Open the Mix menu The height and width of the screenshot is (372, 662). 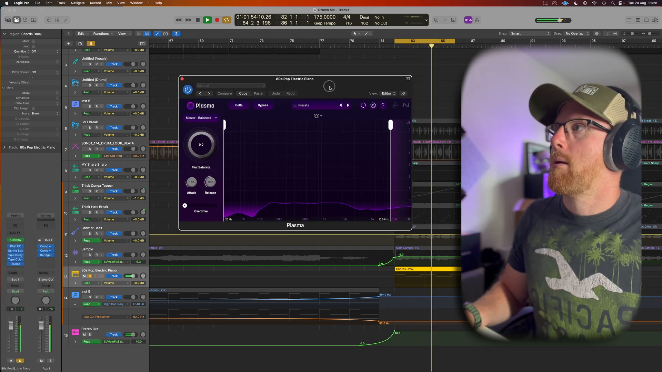click(109, 3)
